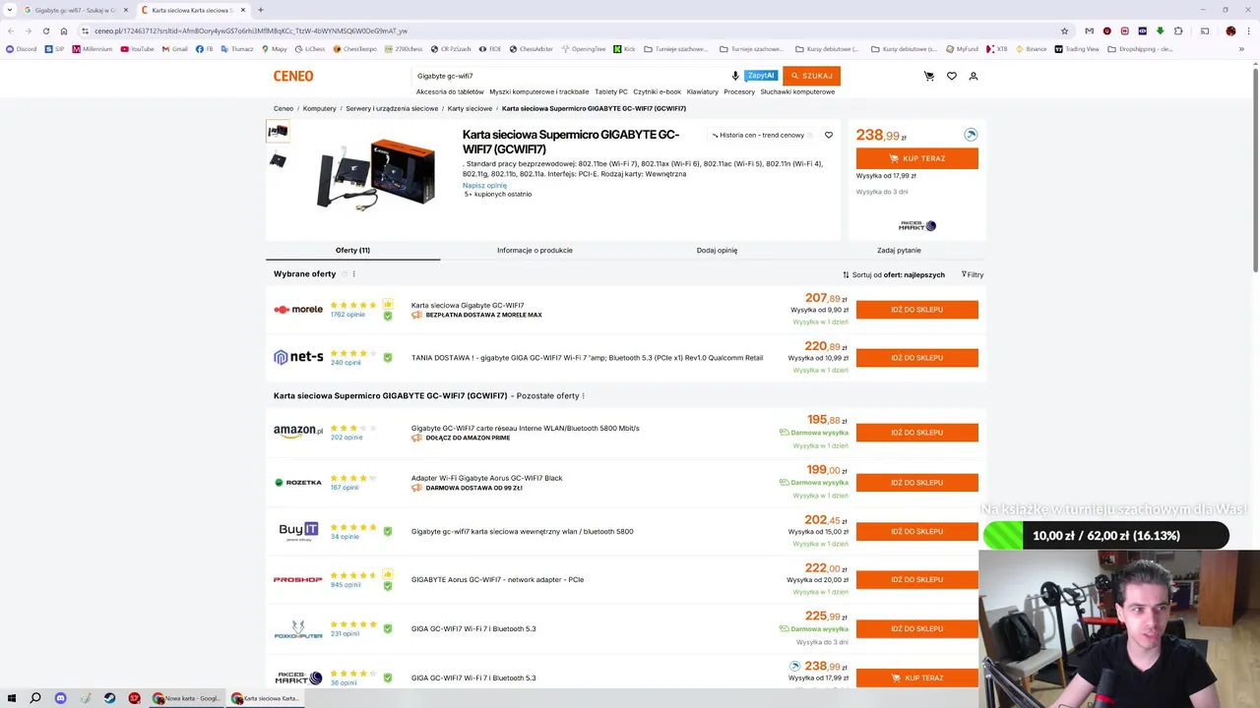This screenshot has height=708, width=1260.
Task: Click 'Karty sieciowe' breadcrumb link
Action: [x=470, y=108]
